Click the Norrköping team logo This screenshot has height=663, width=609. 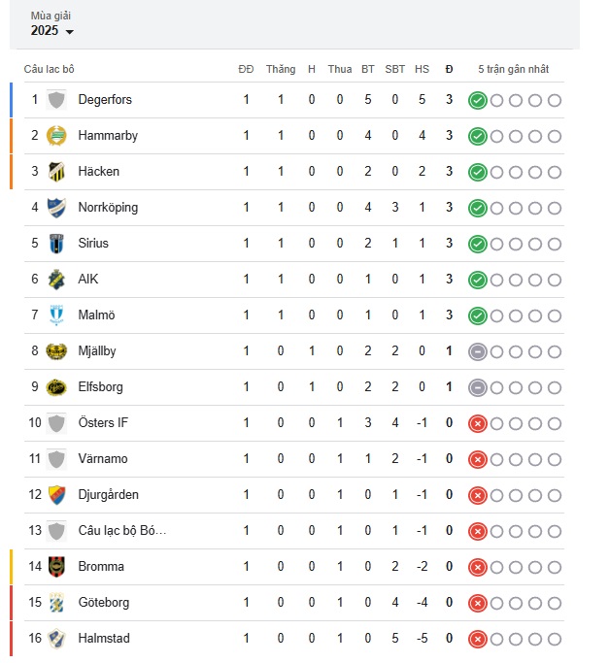point(56,208)
